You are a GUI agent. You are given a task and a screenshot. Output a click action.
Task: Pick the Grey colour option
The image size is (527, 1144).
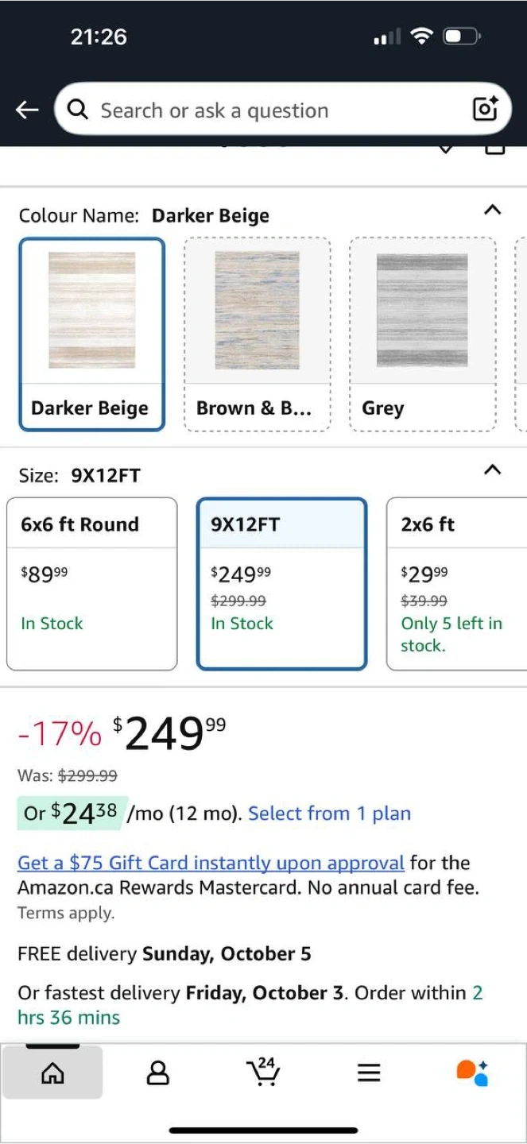click(x=422, y=334)
